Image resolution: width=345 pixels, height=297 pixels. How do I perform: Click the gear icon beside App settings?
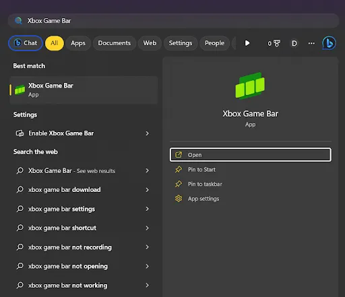tap(179, 199)
